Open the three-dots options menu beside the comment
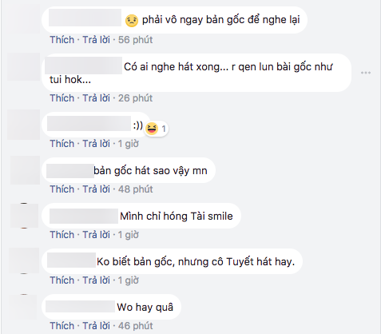 [366, 73]
